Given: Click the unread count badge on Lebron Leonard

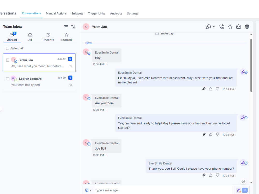Looking at the screenshot, I should coord(70,78).
